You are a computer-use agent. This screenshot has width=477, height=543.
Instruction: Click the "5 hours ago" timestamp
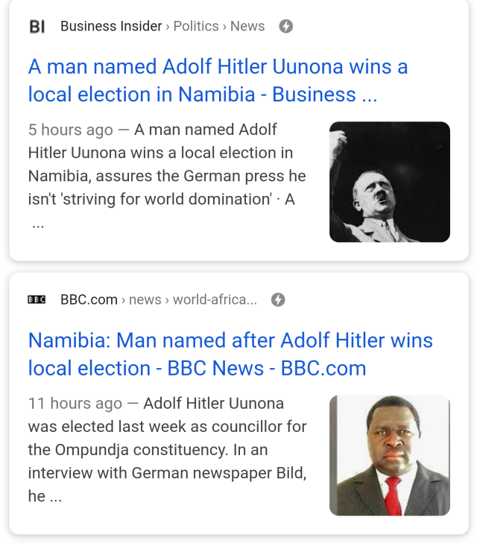70,130
